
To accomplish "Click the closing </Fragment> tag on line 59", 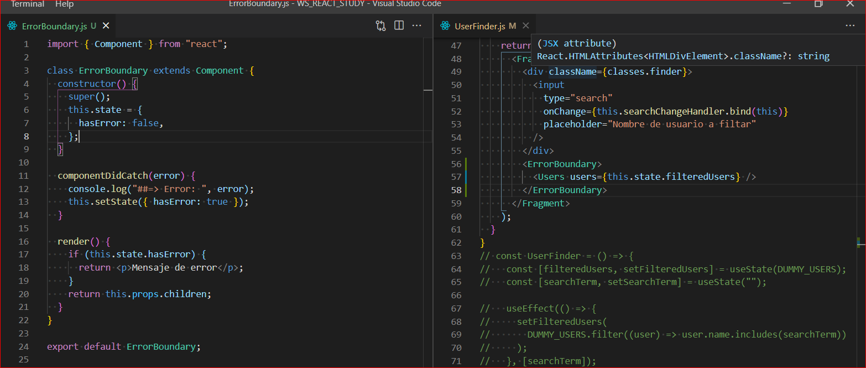I will click(540, 203).
